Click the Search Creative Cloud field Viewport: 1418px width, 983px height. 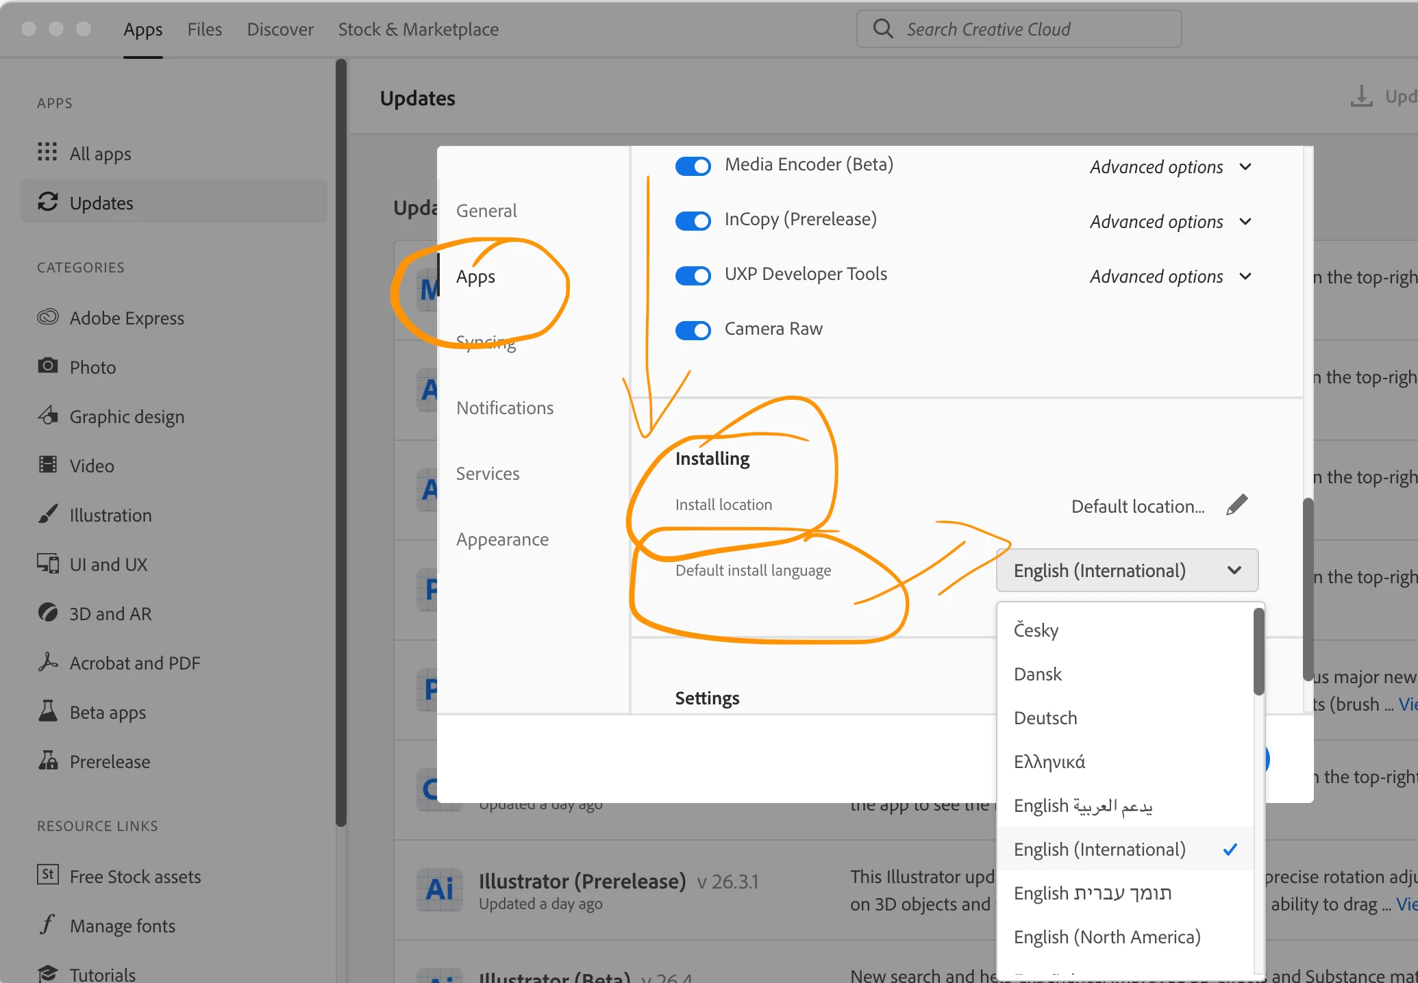[1019, 29]
